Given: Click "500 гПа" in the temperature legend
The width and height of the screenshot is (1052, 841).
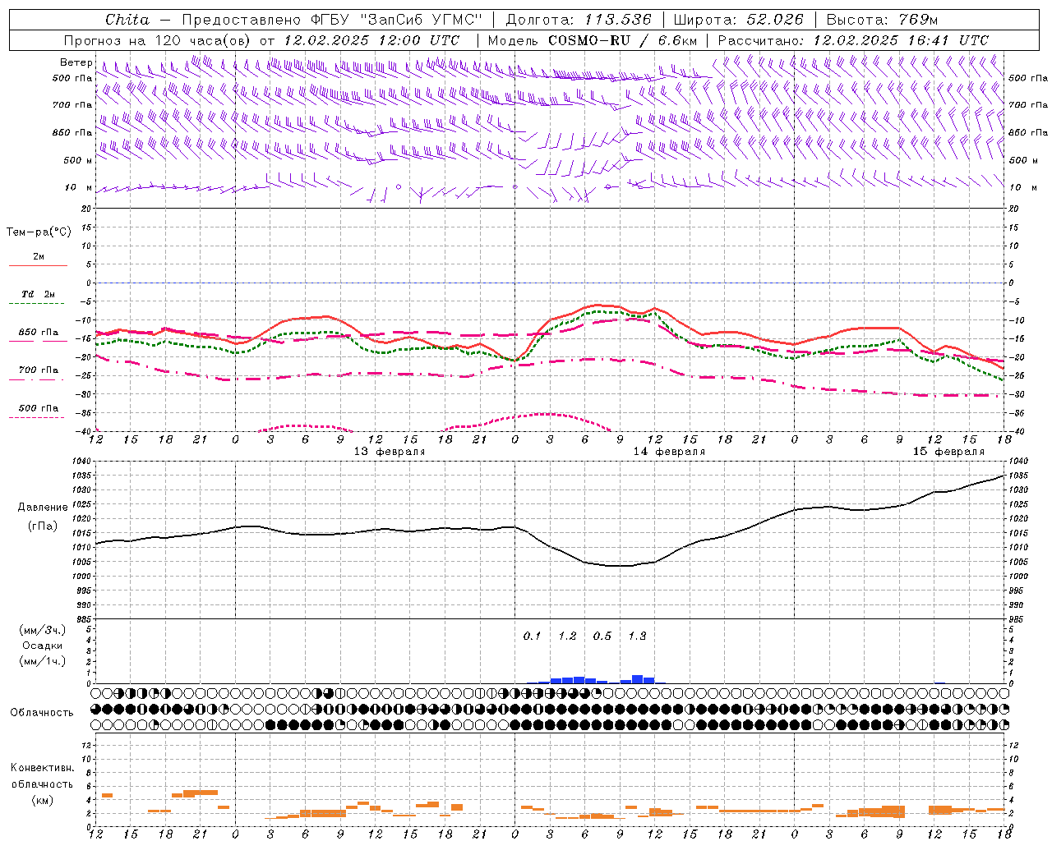Looking at the screenshot, I should [x=39, y=408].
